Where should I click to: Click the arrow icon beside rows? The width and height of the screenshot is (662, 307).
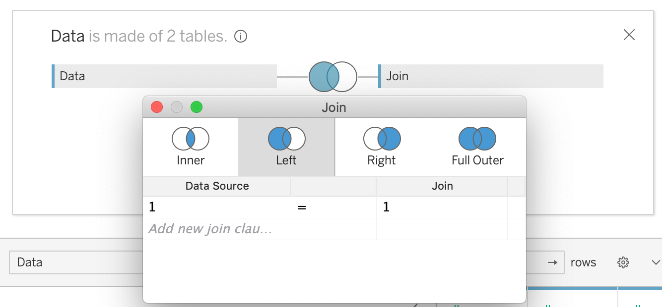(552, 262)
